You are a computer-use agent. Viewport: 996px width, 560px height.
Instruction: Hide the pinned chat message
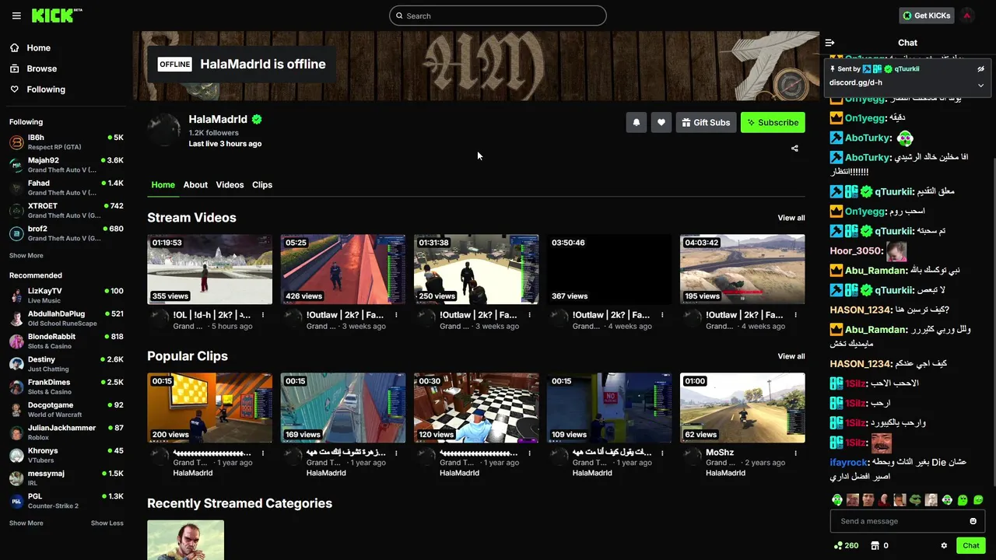pos(980,69)
